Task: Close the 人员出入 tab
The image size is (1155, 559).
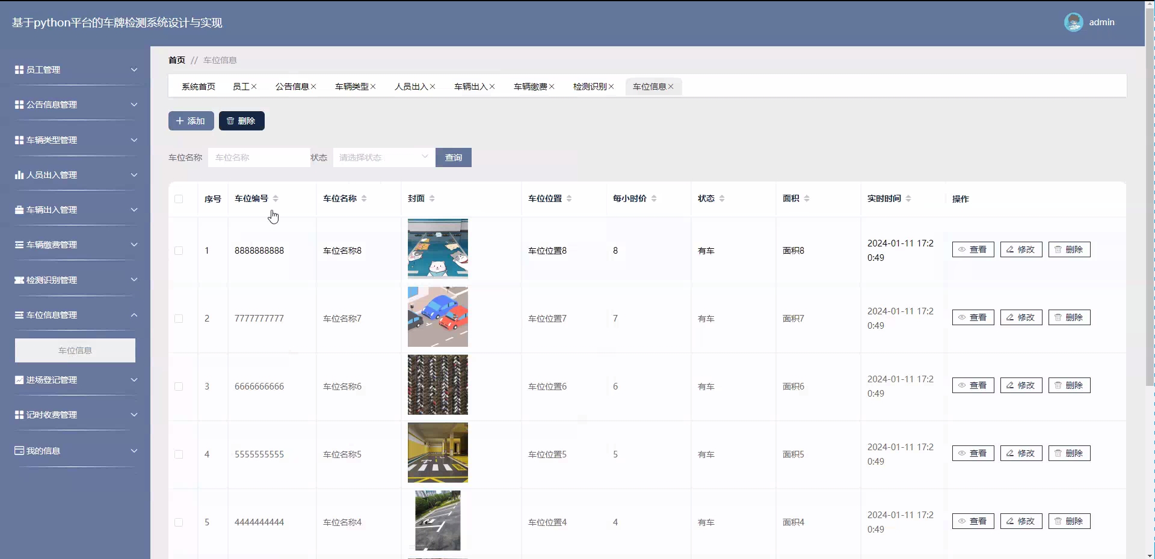Action: coord(433,87)
